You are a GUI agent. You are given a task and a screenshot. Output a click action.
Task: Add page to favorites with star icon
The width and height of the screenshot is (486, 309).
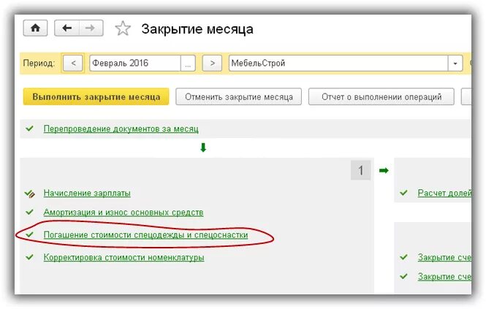tap(123, 28)
